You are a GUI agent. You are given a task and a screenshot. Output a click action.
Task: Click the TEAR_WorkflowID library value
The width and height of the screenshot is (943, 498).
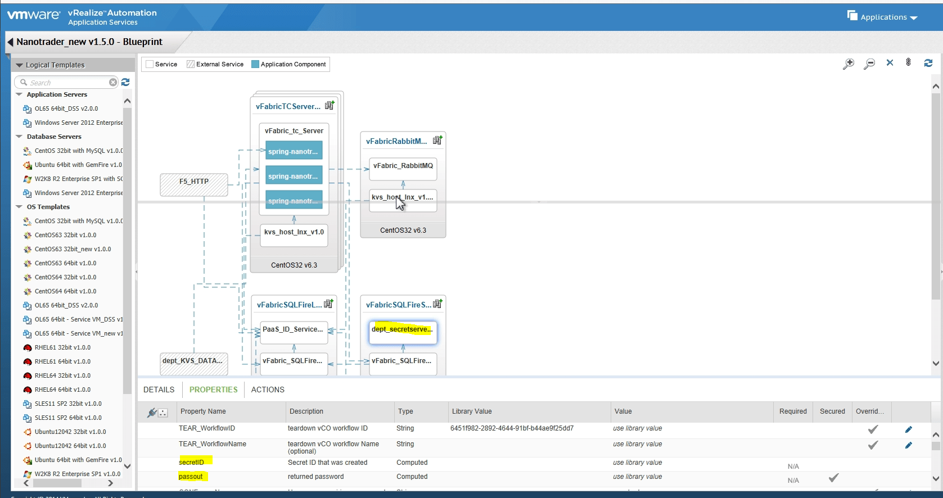(512, 428)
